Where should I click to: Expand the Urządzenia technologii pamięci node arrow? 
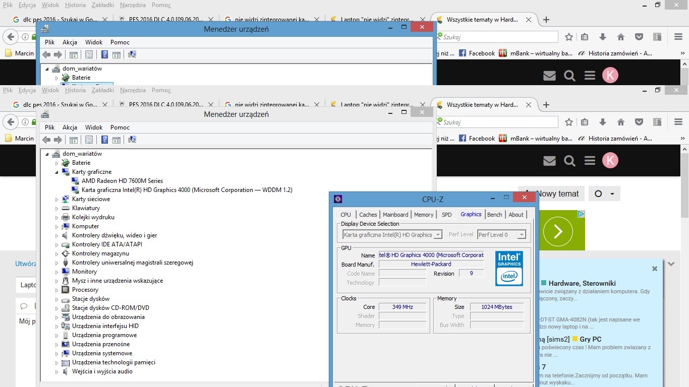point(57,362)
